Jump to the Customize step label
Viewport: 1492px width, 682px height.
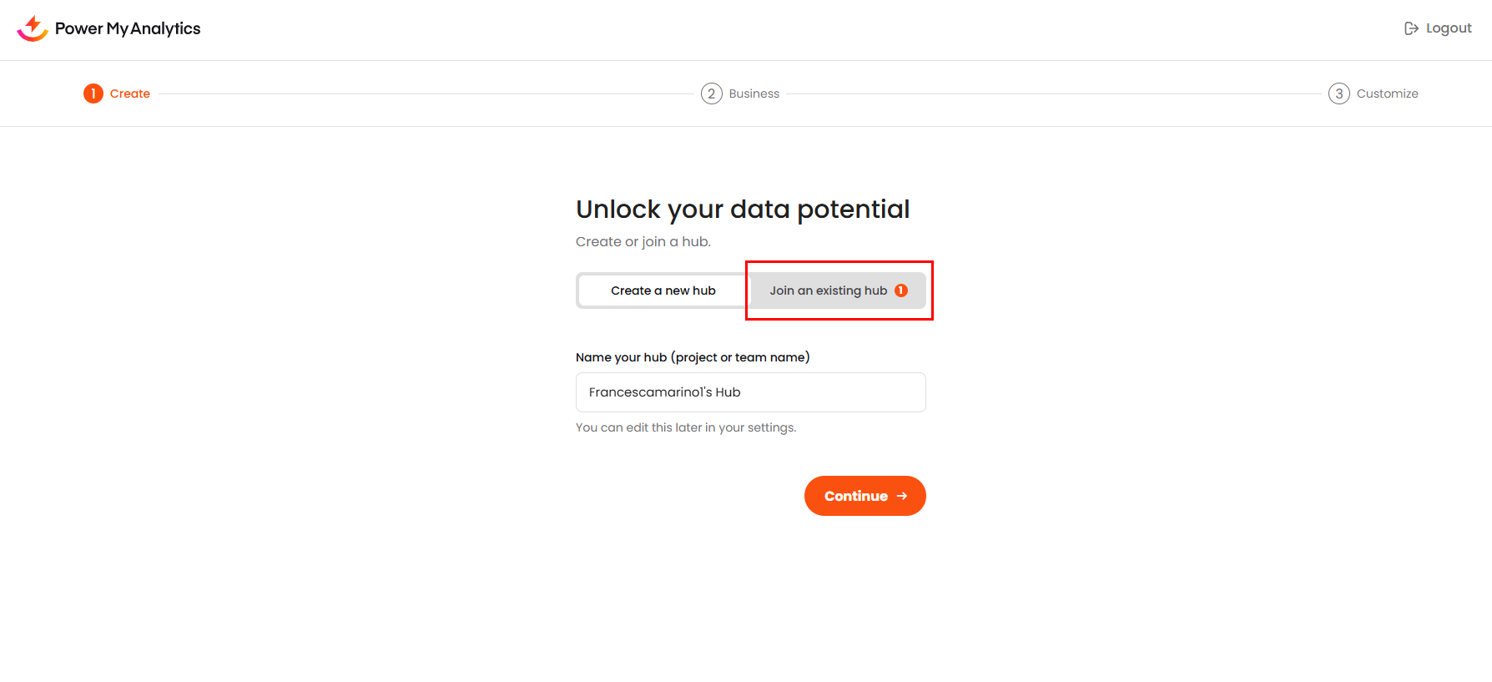click(x=1387, y=93)
